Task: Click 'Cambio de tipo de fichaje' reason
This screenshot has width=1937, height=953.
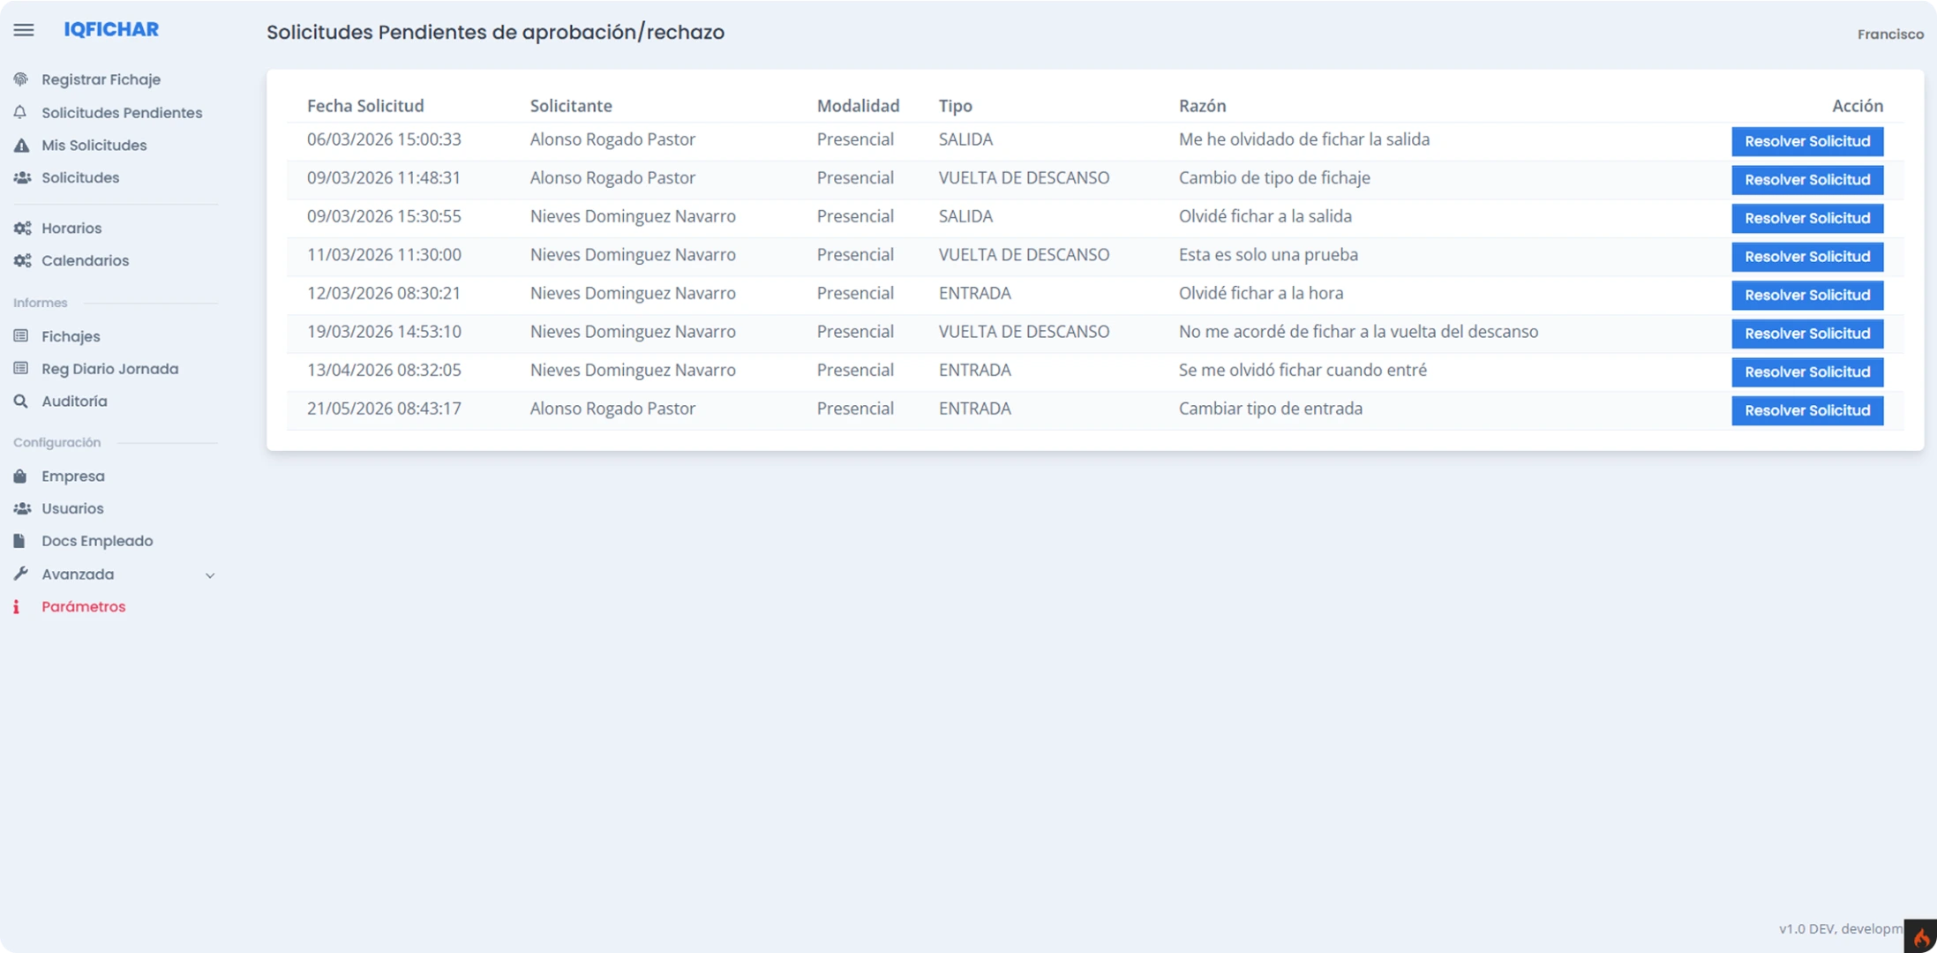Action: pyautogui.click(x=1274, y=177)
